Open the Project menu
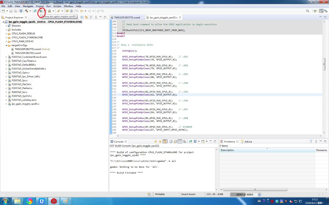 pyautogui.click(x=40, y=6)
